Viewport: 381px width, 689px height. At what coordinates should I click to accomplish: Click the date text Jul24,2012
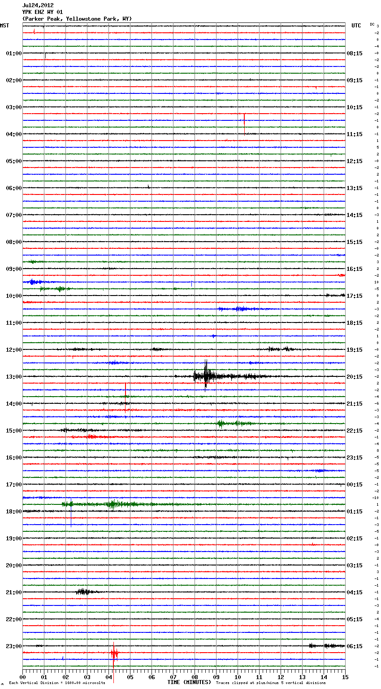click(38, 5)
